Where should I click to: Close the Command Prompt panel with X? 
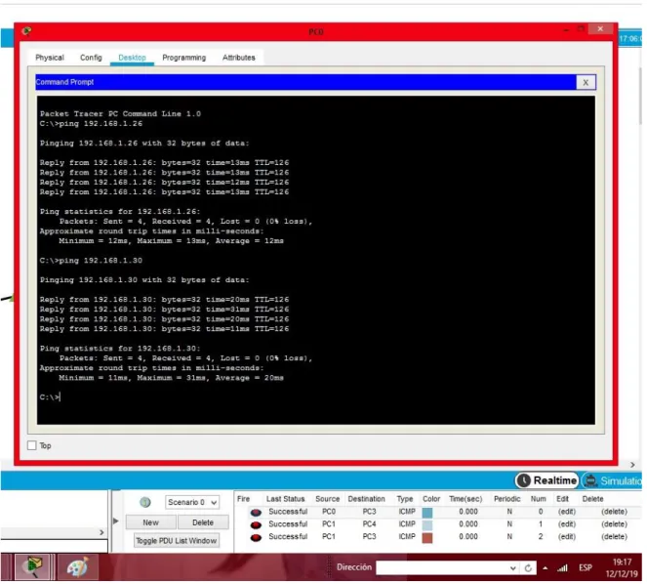[x=586, y=82]
